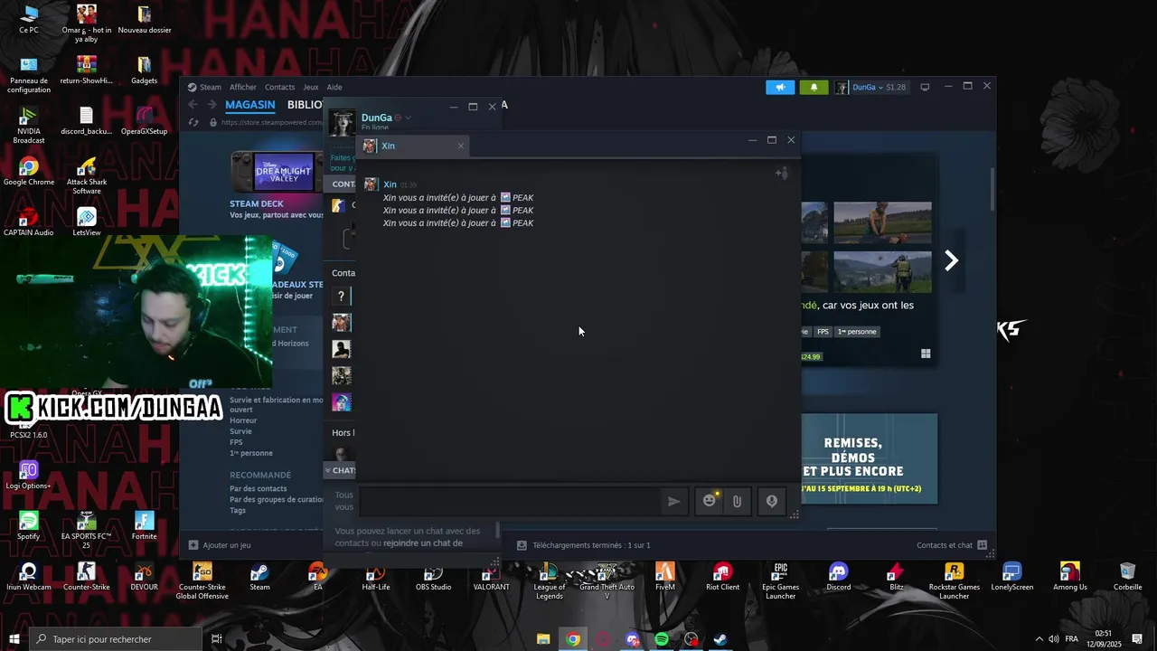Viewport: 1157px width, 651px height.
Task: Open Spotify desktop shortcut
Action: pos(29,524)
